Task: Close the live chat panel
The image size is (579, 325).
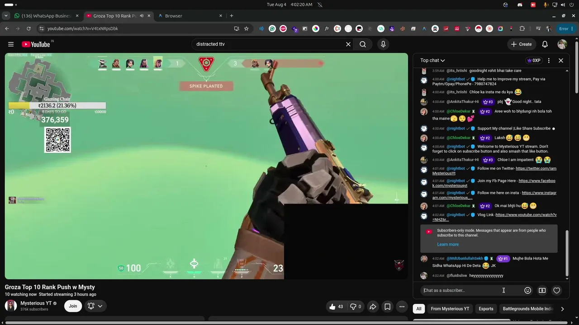Action: point(561,60)
